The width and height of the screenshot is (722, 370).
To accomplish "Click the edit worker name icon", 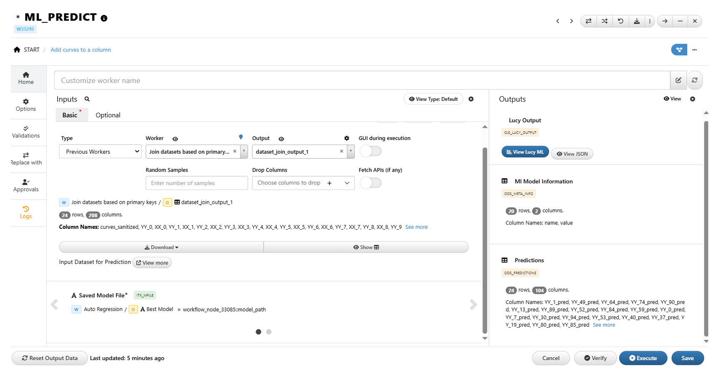I will (x=678, y=80).
